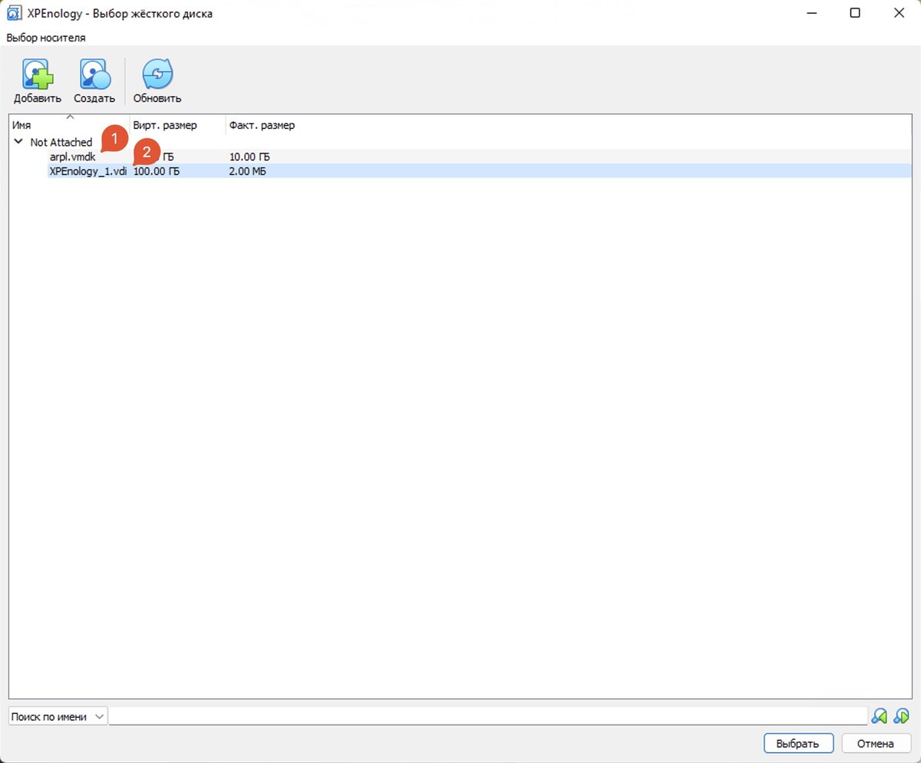The width and height of the screenshot is (921, 763).
Task: Sort by the Вирт. размер column header
Action: tap(177, 125)
